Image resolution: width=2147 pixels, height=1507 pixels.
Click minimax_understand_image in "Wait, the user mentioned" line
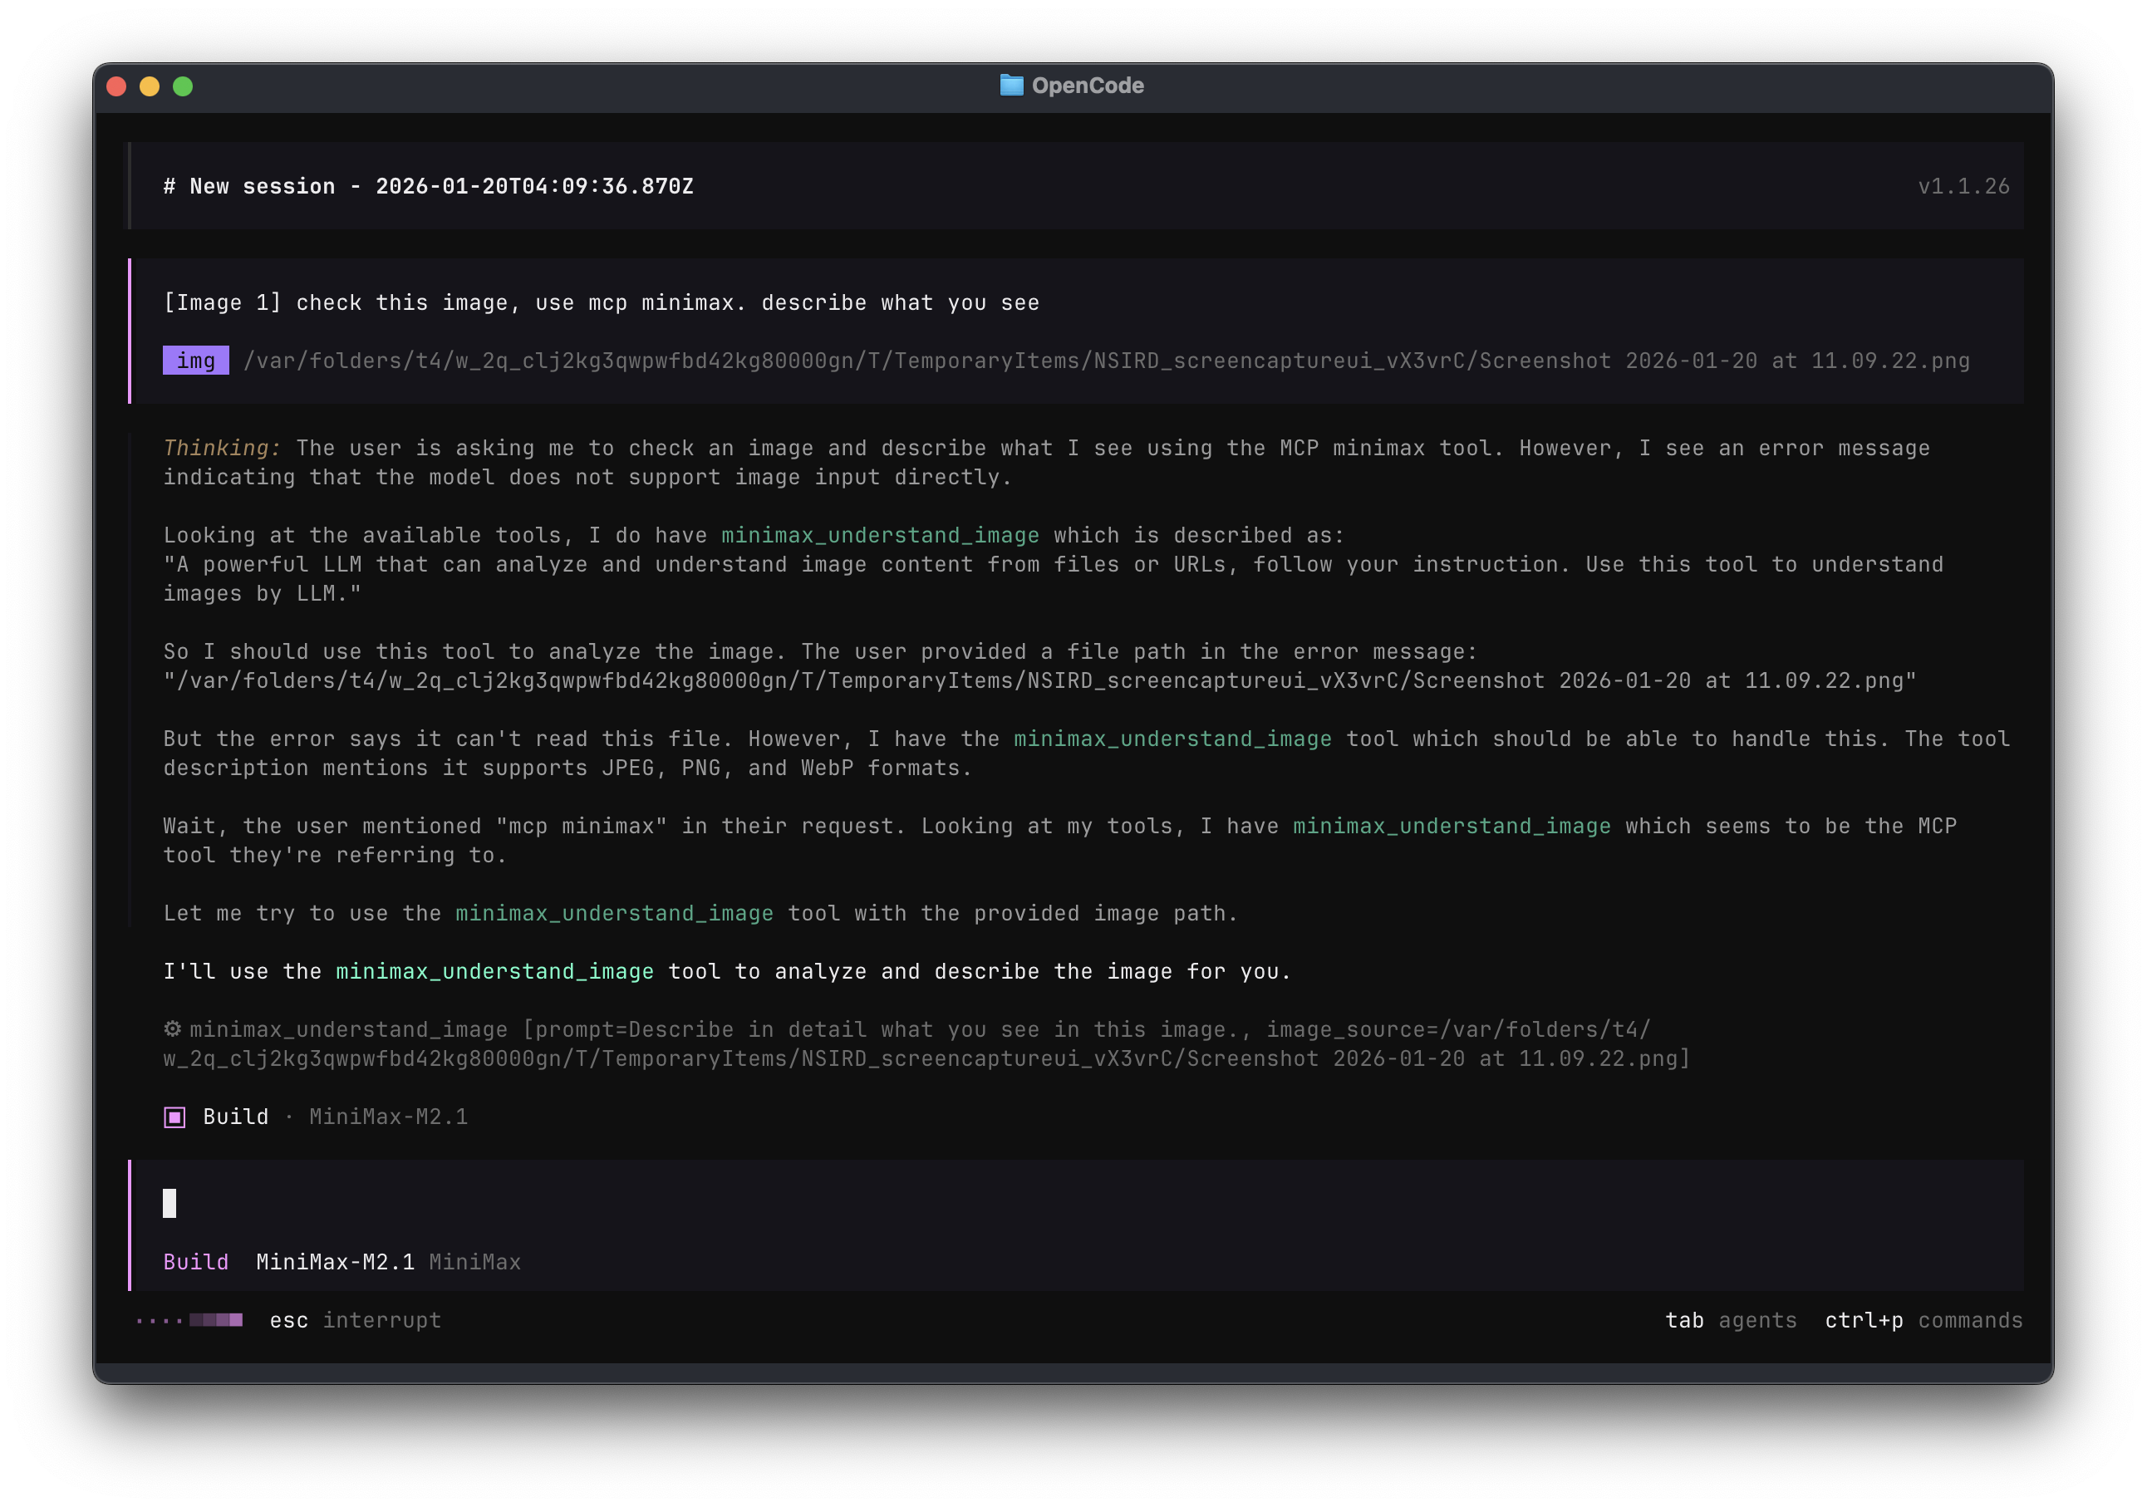click(1452, 826)
